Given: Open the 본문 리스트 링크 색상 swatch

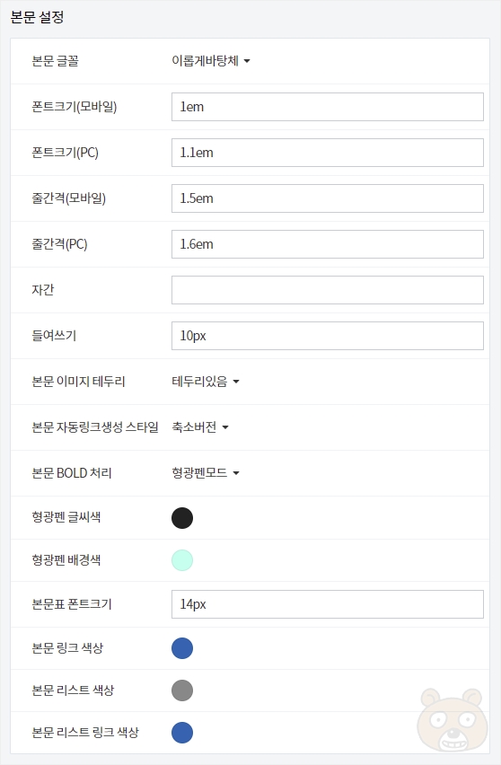Looking at the screenshot, I should [x=182, y=733].
